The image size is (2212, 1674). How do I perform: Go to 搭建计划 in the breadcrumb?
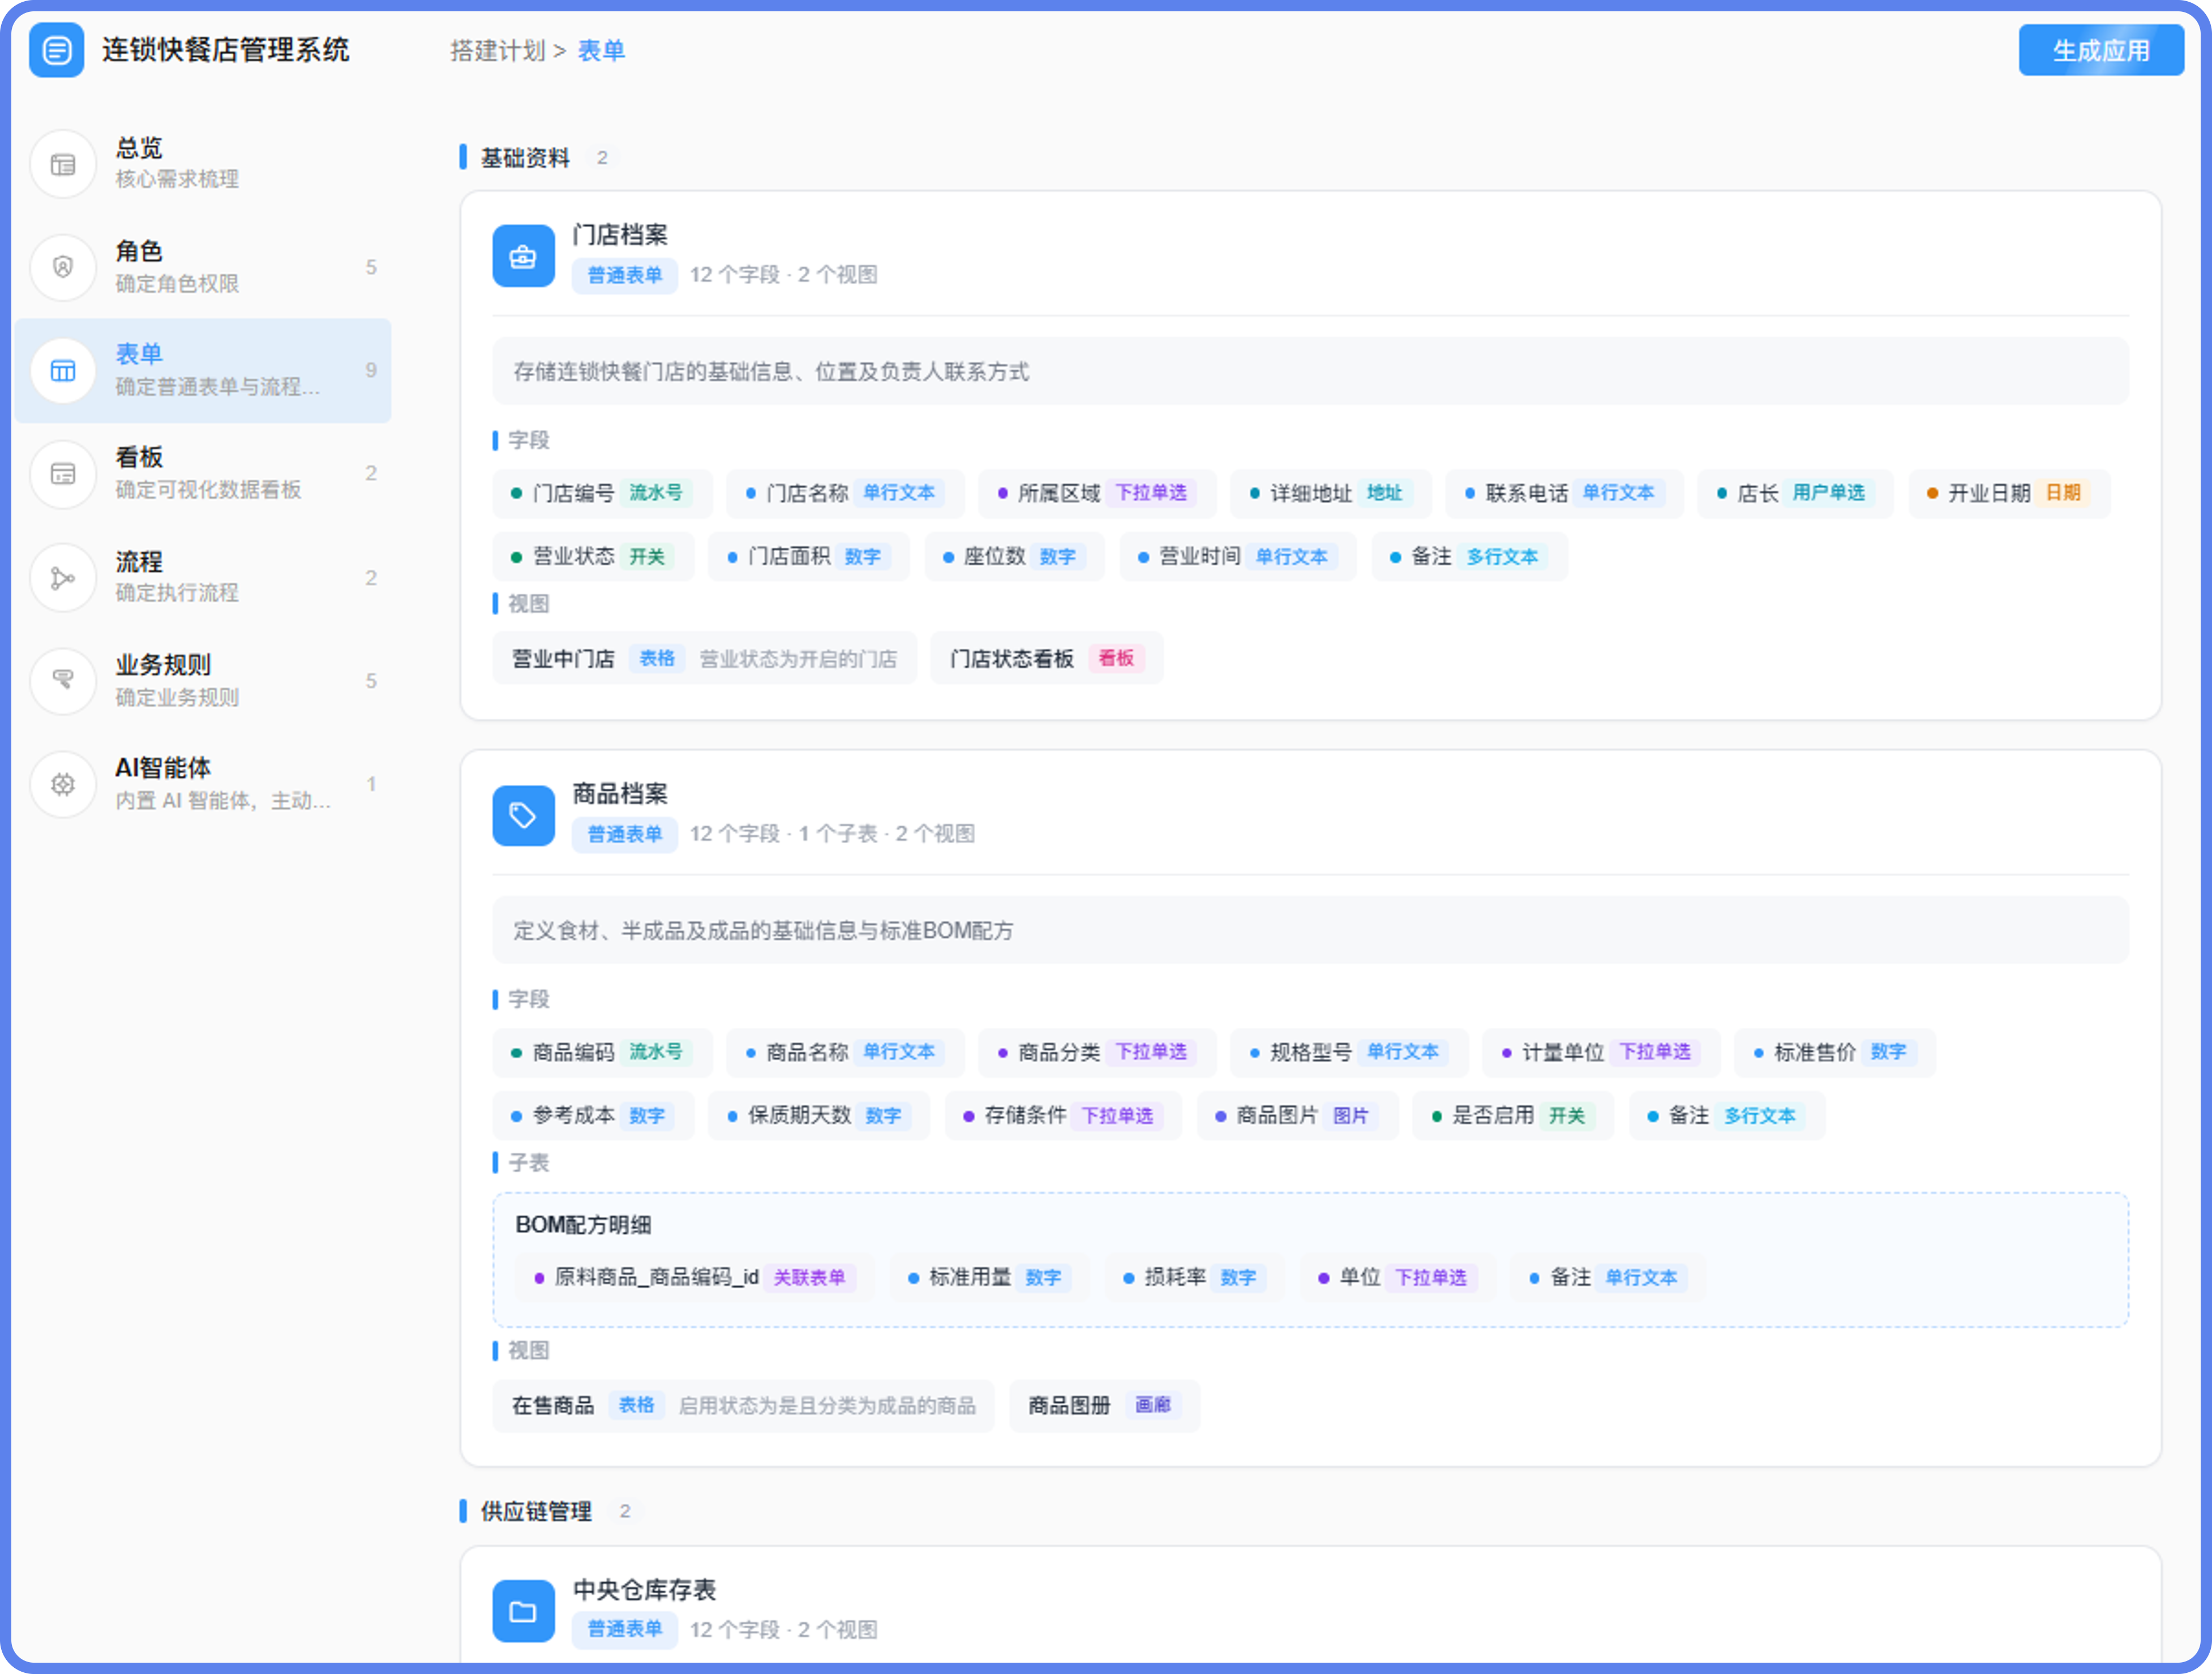tap(497, 50)
